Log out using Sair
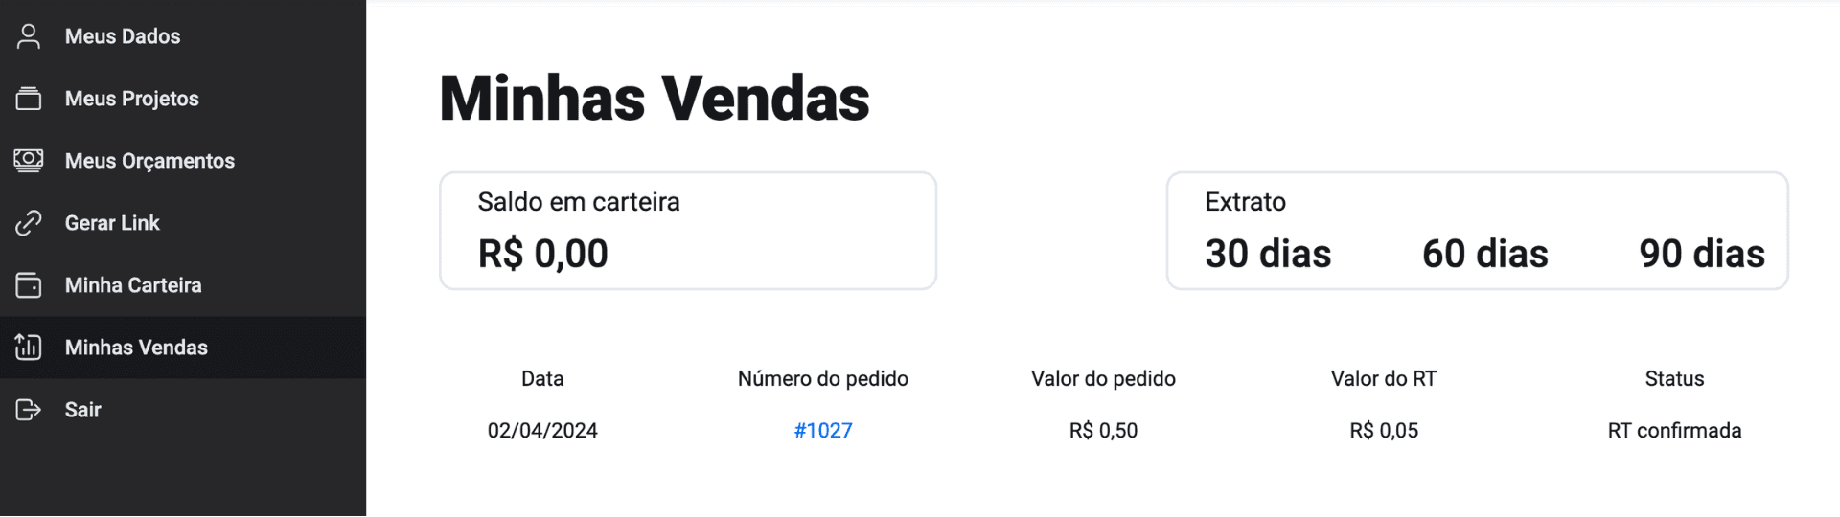The width and height of the screenshot is (1840, 517). (82, 410)
